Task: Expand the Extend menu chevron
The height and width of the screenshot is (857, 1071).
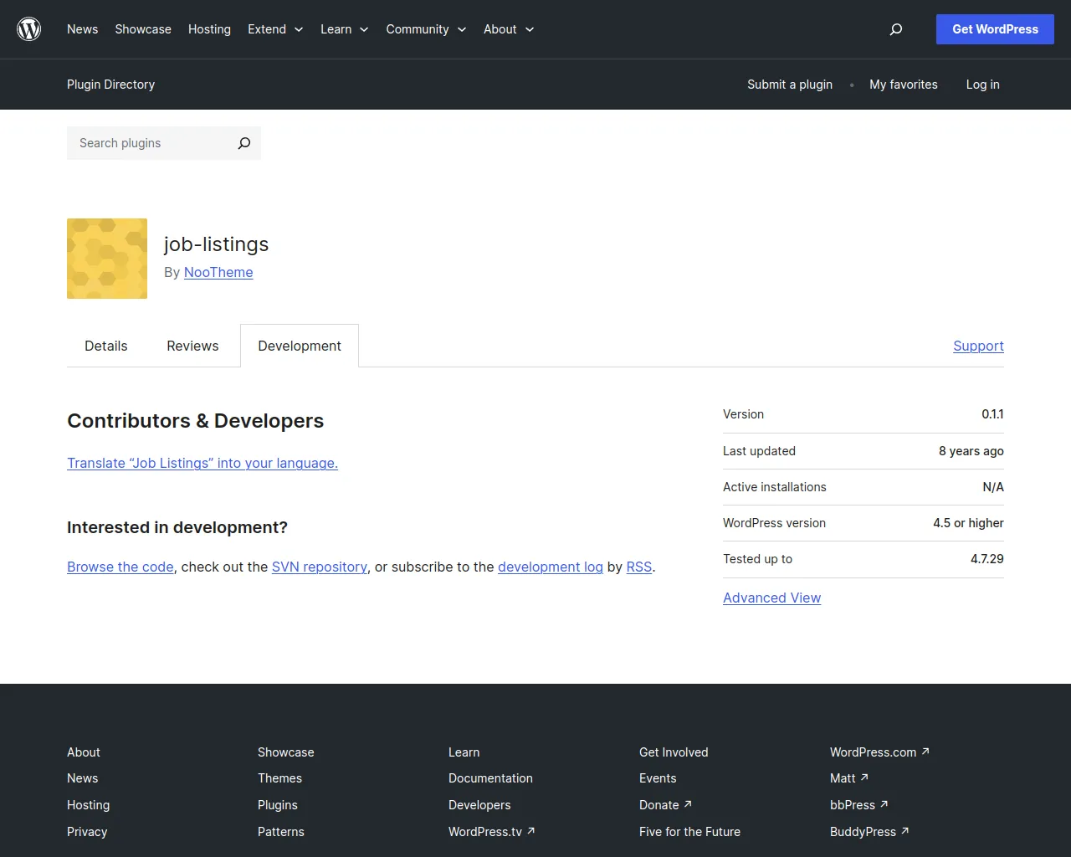Action: click(299, 29)
